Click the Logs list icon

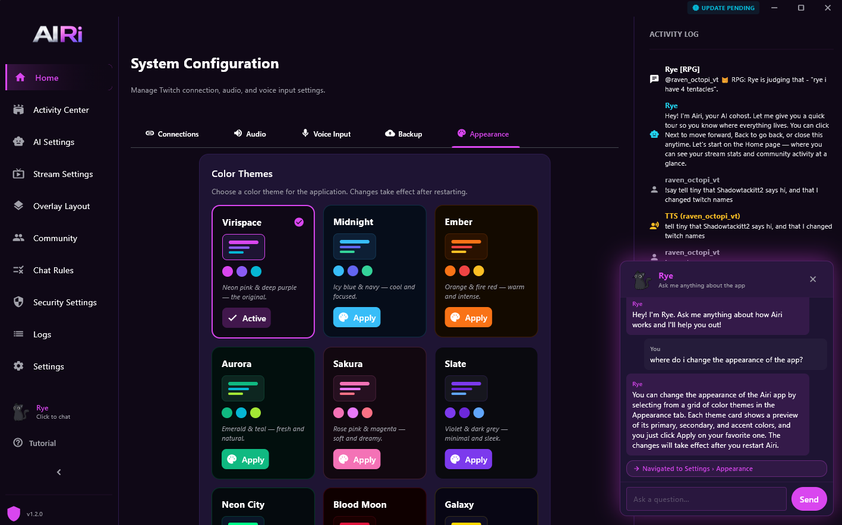click(18, 334)
